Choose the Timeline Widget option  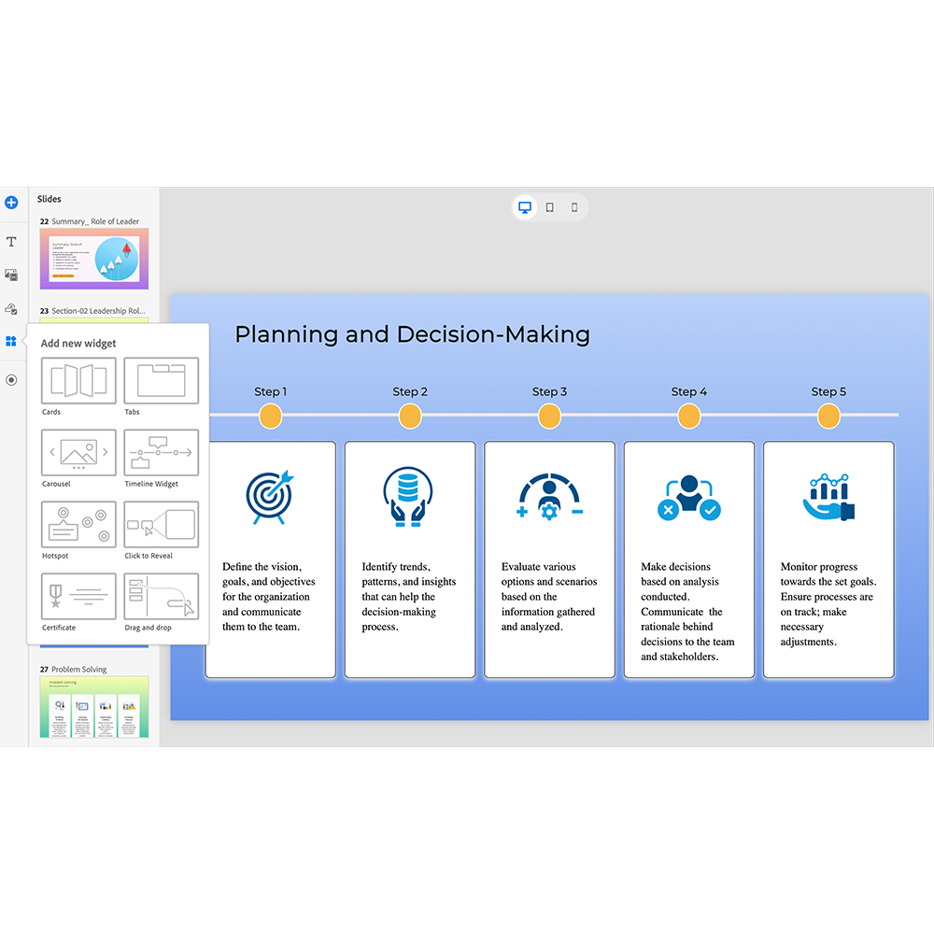coord(162,453)
